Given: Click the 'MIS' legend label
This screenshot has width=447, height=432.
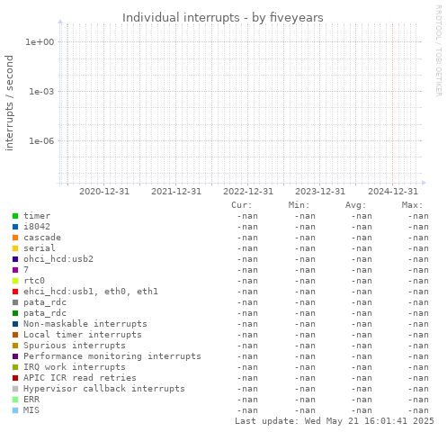Looking at the screenshot, I should point(31,410).
